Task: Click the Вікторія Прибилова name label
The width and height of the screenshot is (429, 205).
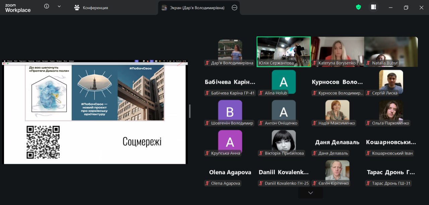Action: [284, 153]
